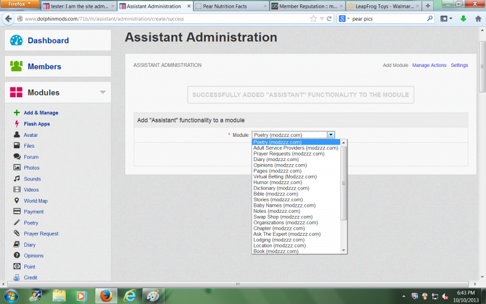Click the Dashboard gauge icon

pyautogui.click(x=16, y=41)
